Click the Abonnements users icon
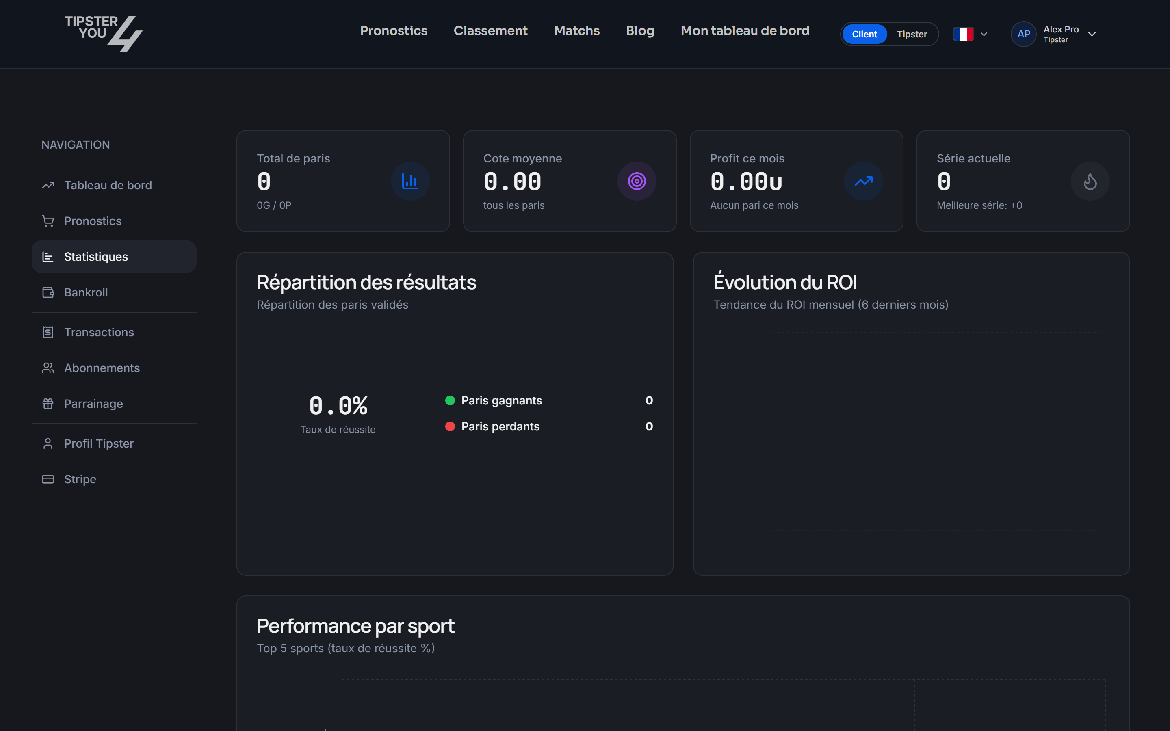 pos(48,368)
